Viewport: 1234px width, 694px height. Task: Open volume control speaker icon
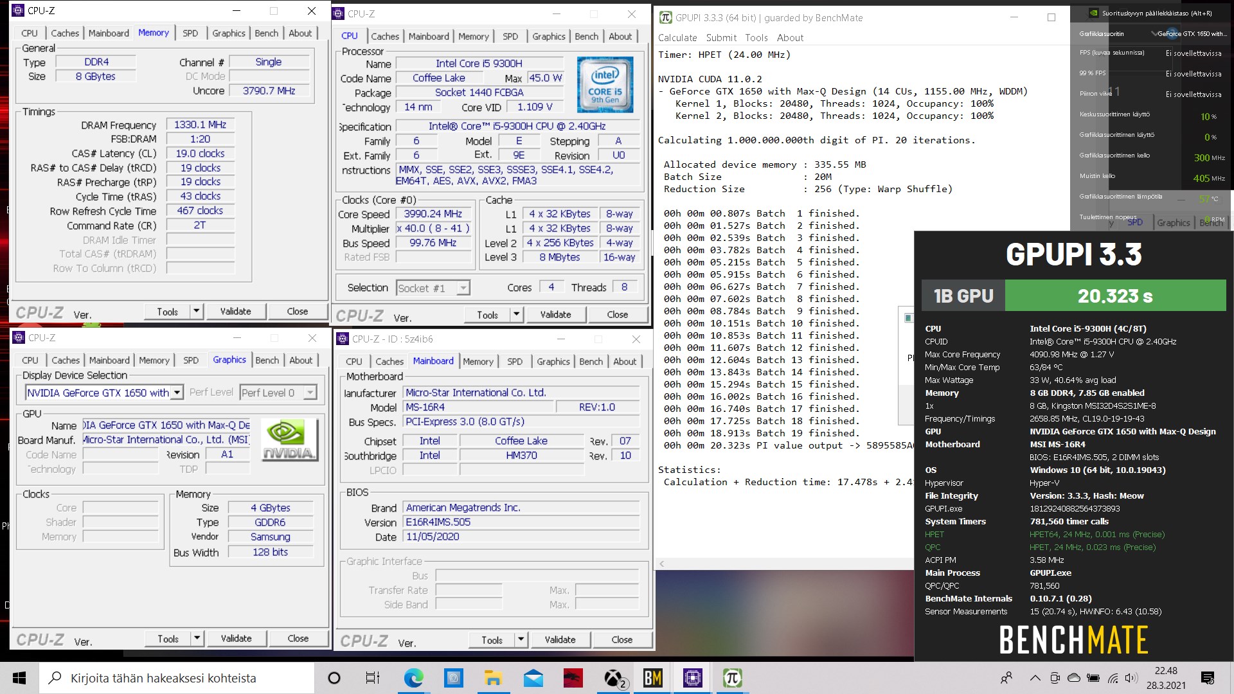point(1132,678)
